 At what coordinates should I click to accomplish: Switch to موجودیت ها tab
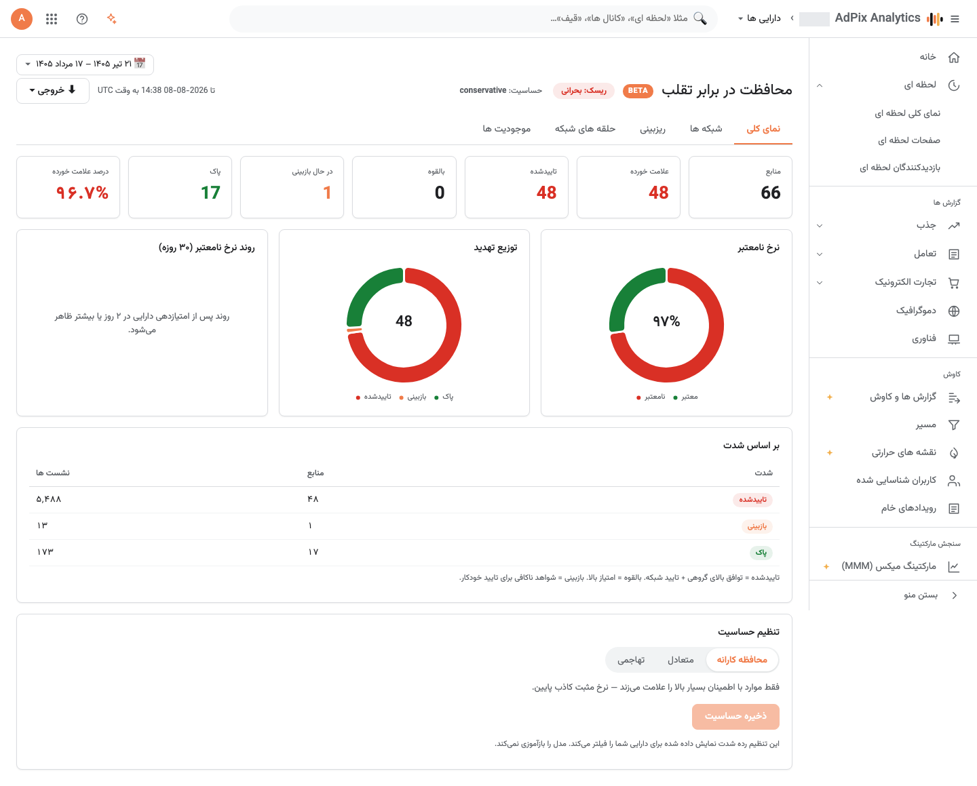507,129
